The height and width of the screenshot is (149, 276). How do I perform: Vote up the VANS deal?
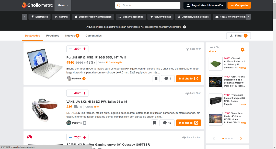(85, 93)
